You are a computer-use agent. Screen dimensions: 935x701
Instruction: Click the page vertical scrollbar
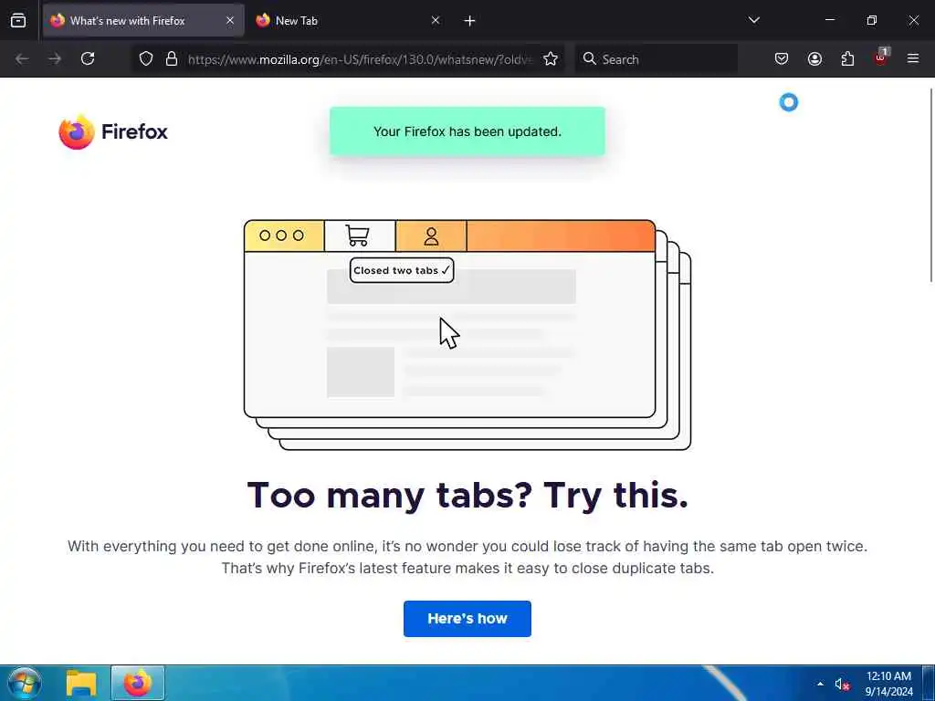tap(930, 184)
